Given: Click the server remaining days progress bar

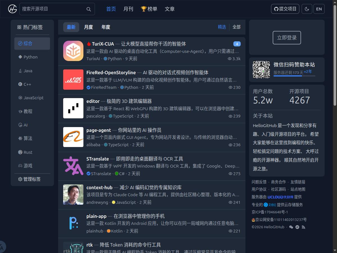Looking at the screenshot, I should (x=294, y=76).
